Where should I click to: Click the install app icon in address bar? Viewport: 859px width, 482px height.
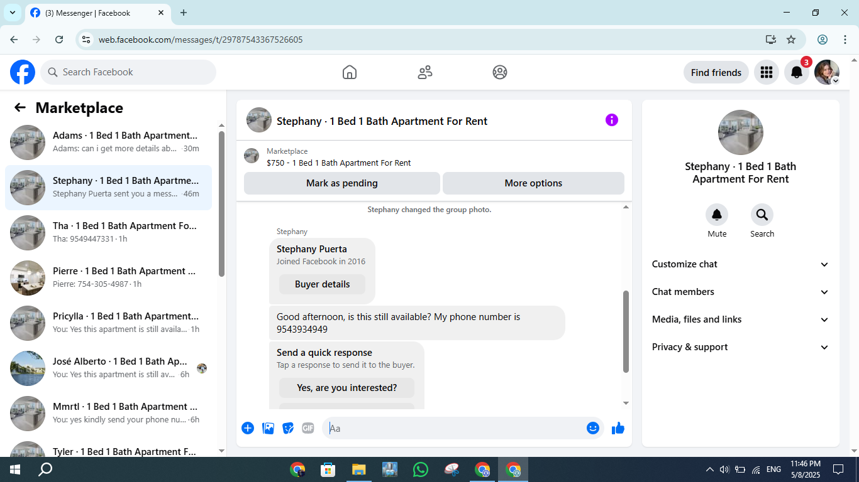pos(771,40)
